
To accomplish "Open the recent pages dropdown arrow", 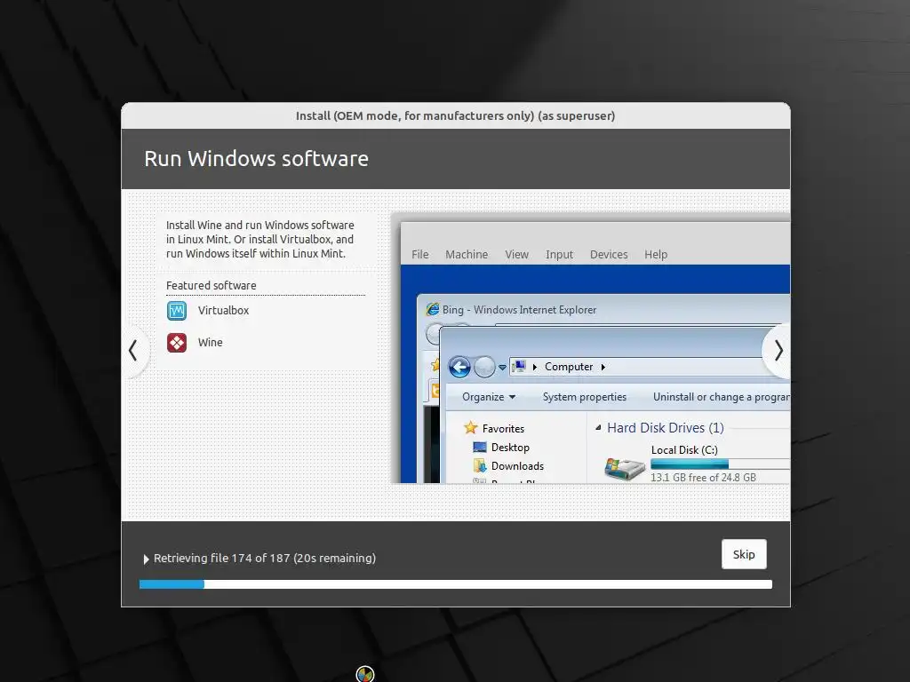I will pyautogui.click(x=502, y=368).
